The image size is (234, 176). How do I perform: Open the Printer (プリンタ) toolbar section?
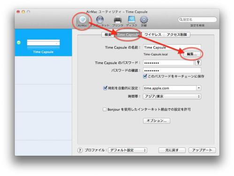click(x=118, y=21)
